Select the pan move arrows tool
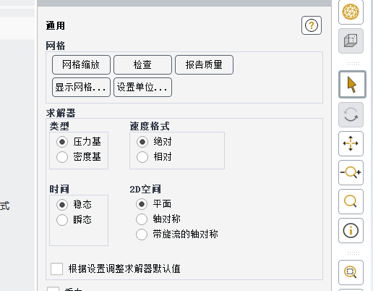Viewport: 373px width, 291px height. (351, 143)
